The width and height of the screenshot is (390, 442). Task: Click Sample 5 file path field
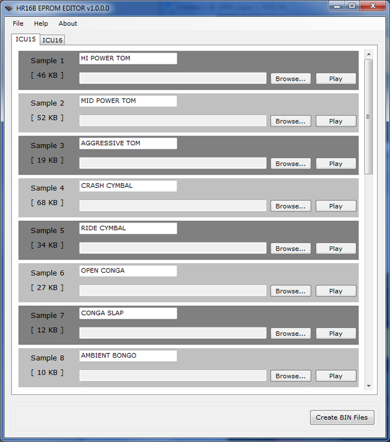pyautogui.click(x=173, y=248)
